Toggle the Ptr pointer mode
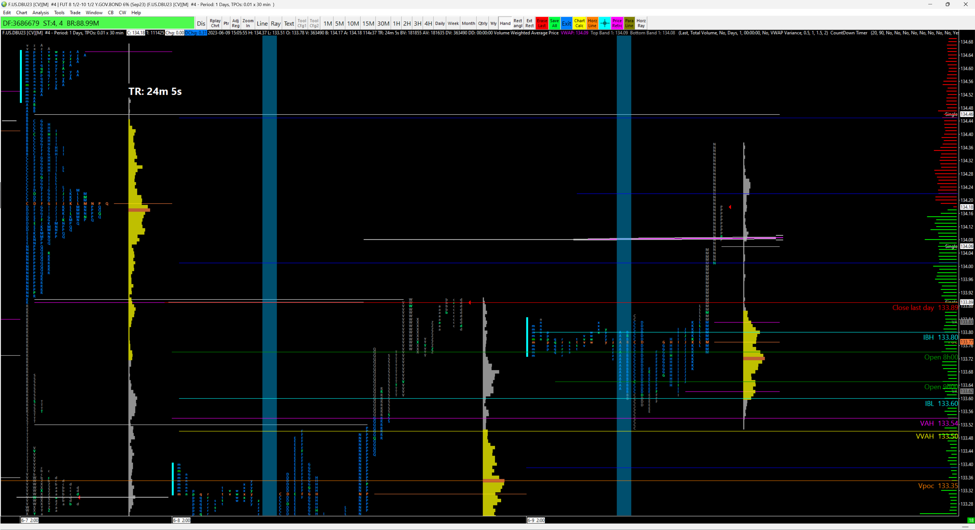This screenshot has height=530, width=975. point(226,23)
